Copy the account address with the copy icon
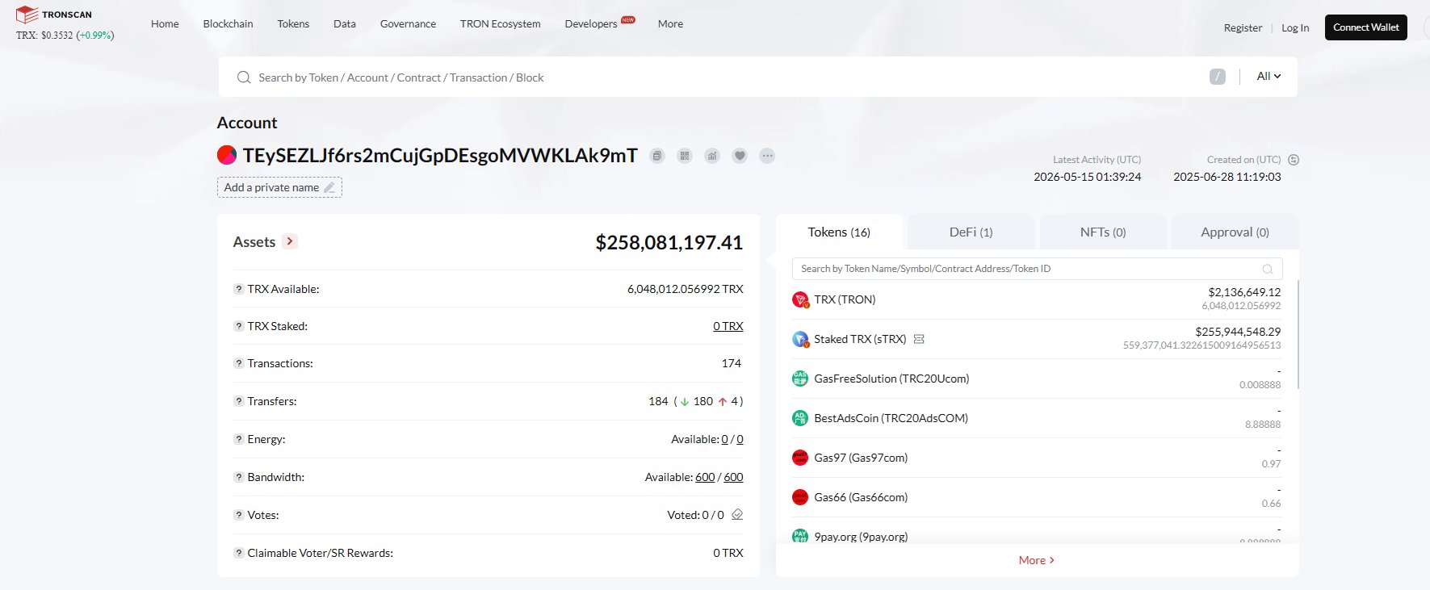The height and width of the screenshot is (590, 1430). 657,156
